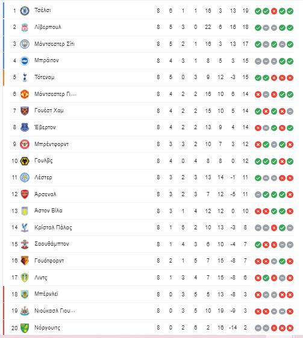
Task: Click the most recent Norwich loss icon
Action: pyautogui.click(x=290, y=328)
